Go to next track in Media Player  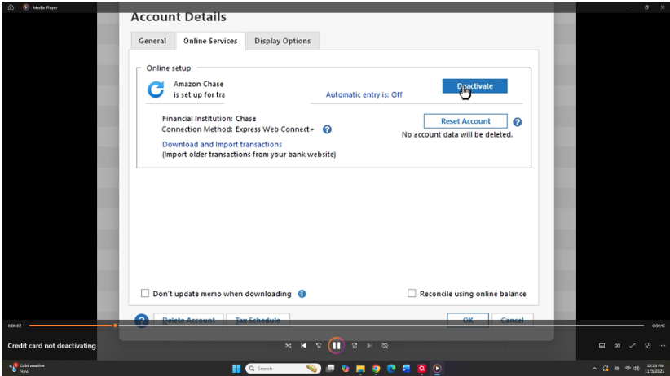[x=369, y=346]
